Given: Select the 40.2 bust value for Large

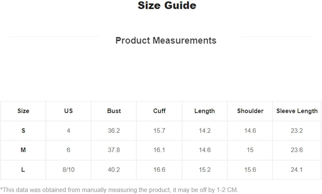Looking at the screenshot, I should [x=114, y=170].
